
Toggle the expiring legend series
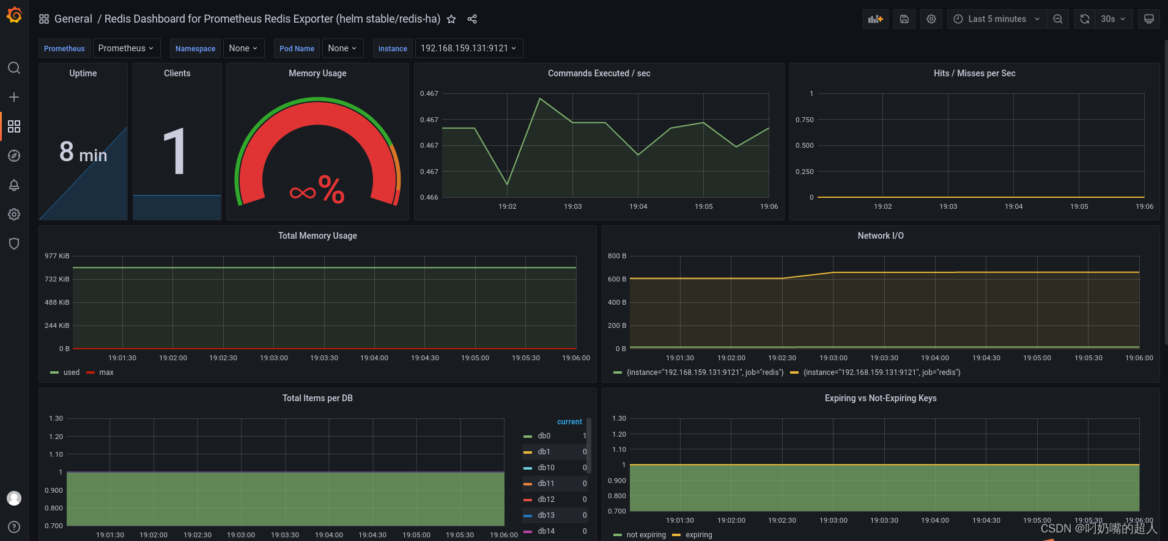(x=699, y=535)
